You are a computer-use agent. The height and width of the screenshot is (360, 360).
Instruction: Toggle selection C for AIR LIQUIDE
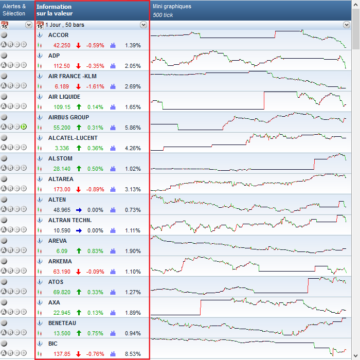[x=17, y=106]
